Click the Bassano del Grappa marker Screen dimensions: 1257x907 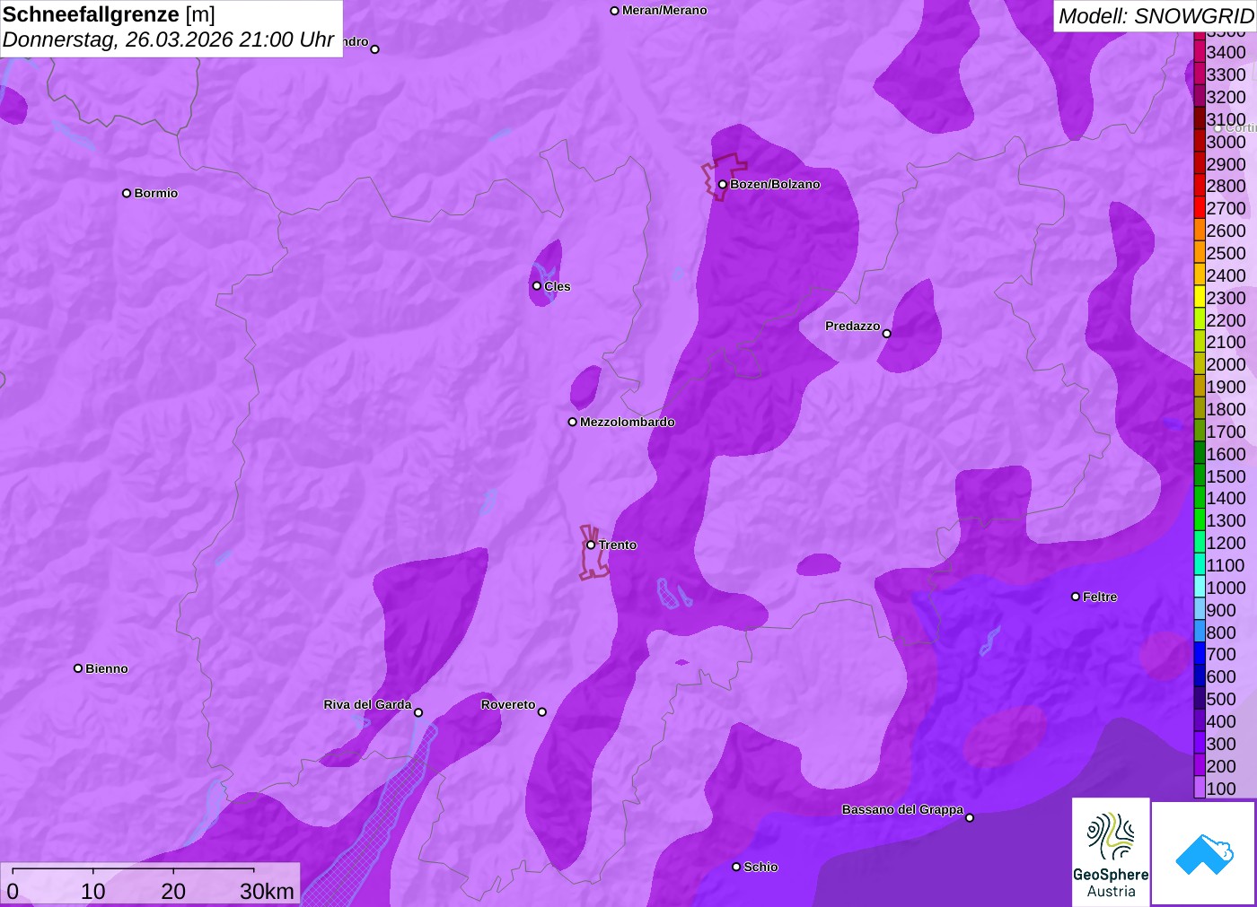[x=970, y=817]
